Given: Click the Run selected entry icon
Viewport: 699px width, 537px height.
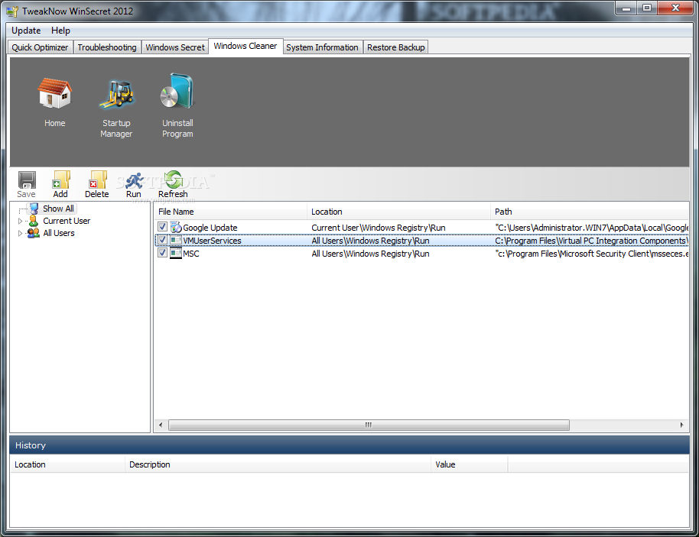Looking at the screenshot, I should [x=134, y=180].
